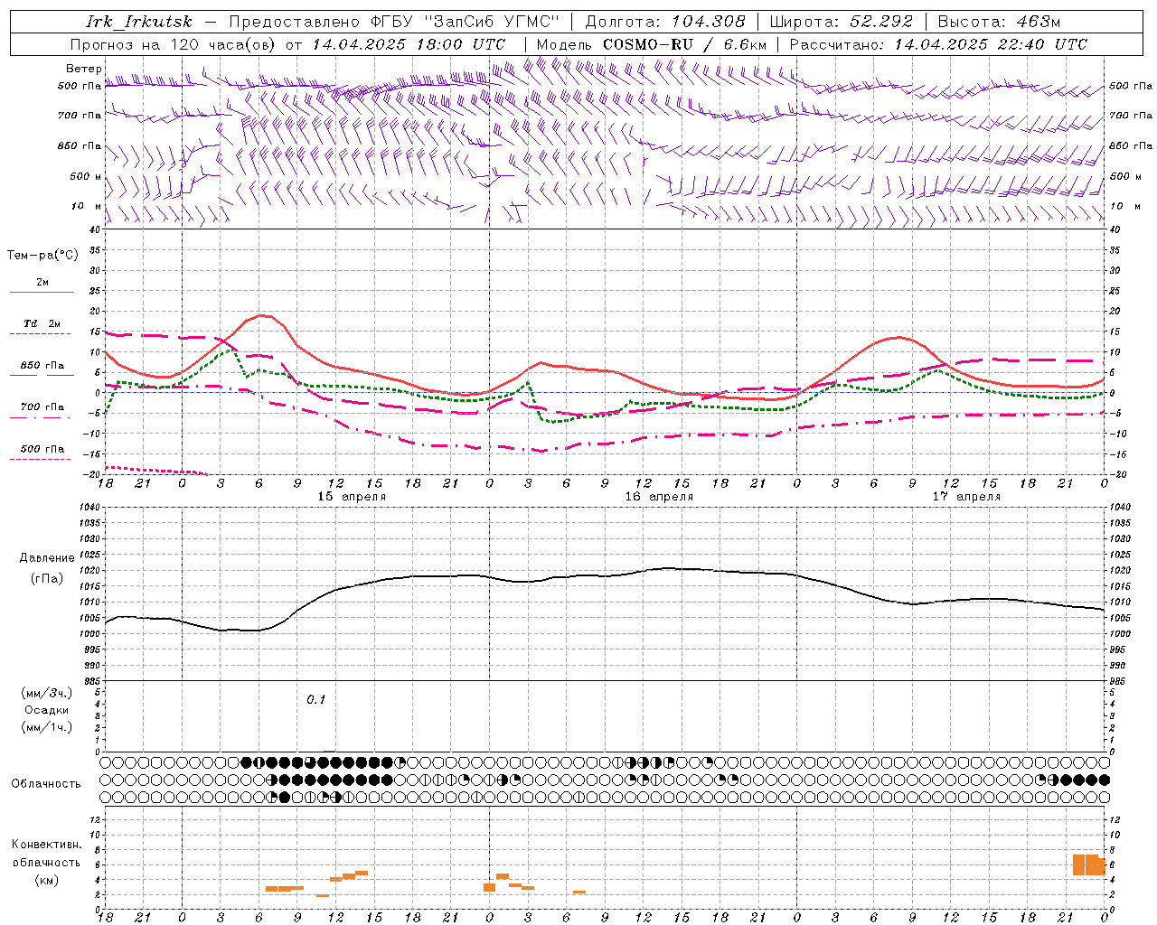Click the 'Ветер' wind panel label
Image resolution: width=1157 pixels, height=925 pixels.
83,69
